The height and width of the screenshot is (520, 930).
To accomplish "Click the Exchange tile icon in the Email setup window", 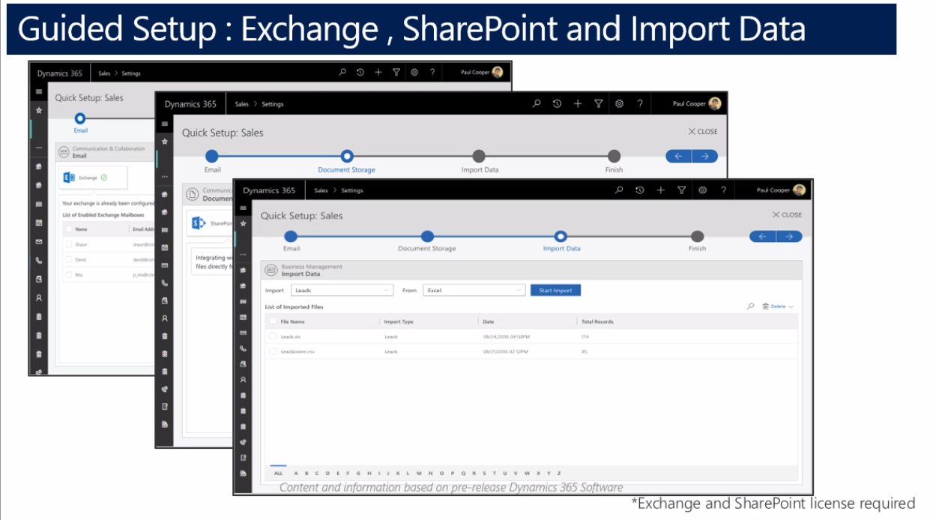I will [70, 178].
